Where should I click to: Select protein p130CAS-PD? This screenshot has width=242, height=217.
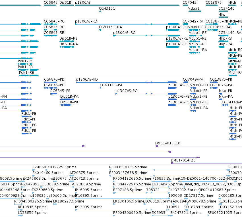click(x=87, y=79)
